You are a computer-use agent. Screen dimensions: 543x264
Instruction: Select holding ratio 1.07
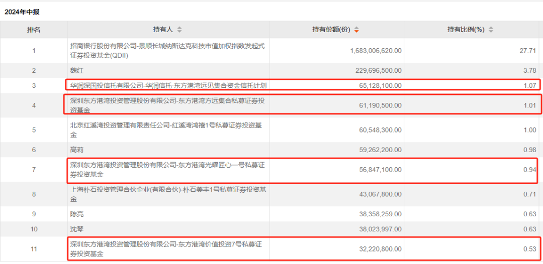531,85
